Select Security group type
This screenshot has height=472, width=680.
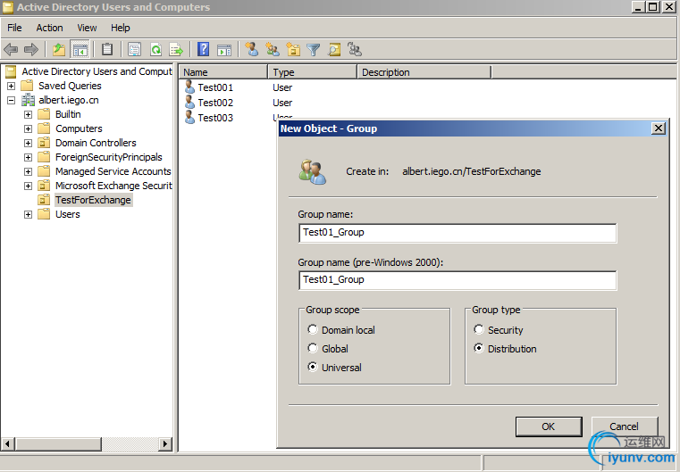click(x=479, y=329)
